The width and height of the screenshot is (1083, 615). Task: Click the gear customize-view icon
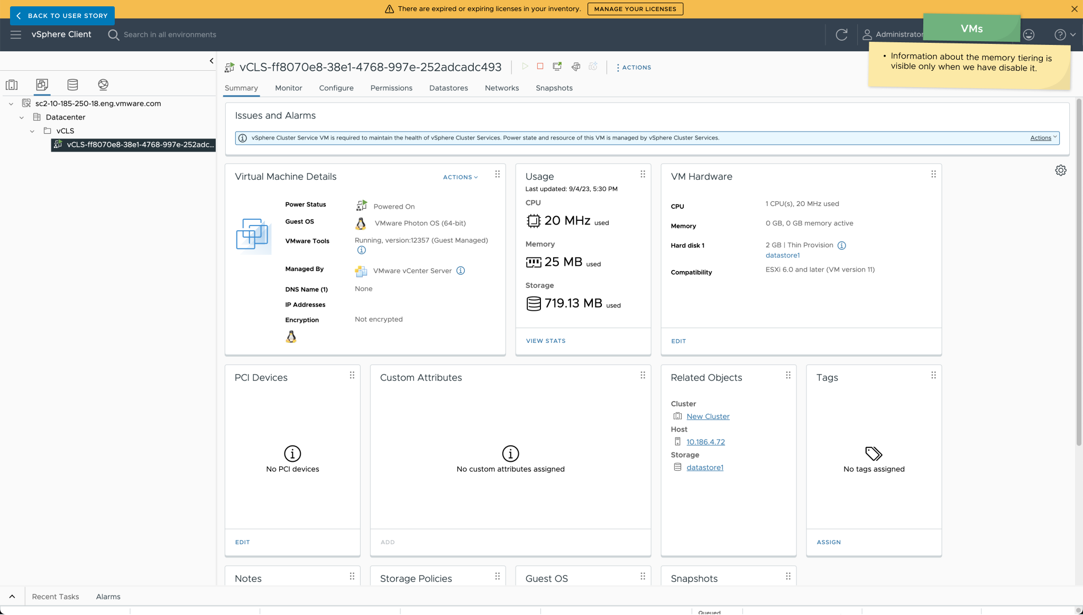point(1060,171)
